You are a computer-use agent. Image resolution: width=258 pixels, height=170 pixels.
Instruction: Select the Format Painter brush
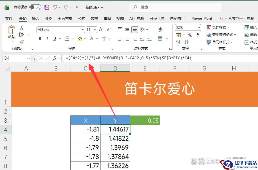(x=22, y=42)
